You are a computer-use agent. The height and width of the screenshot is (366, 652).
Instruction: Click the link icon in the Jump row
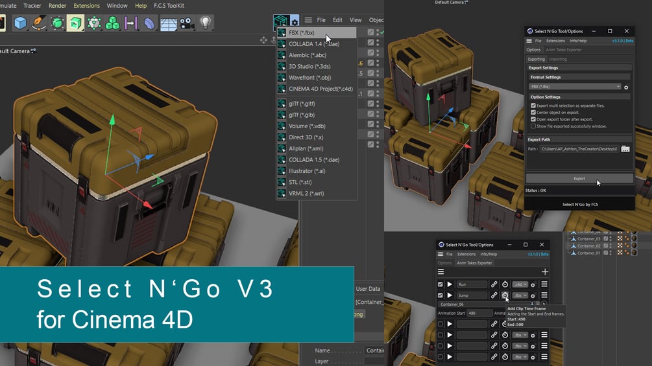pyautogui.click(x=494, y=295)
